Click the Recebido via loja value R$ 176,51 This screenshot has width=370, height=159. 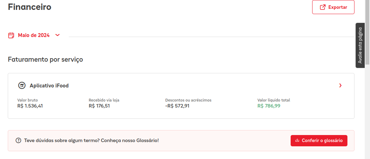pos(99,106)
